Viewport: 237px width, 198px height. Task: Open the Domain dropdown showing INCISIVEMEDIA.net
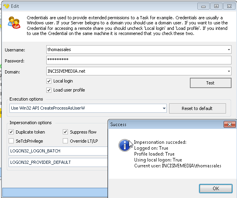click(229, 71)
